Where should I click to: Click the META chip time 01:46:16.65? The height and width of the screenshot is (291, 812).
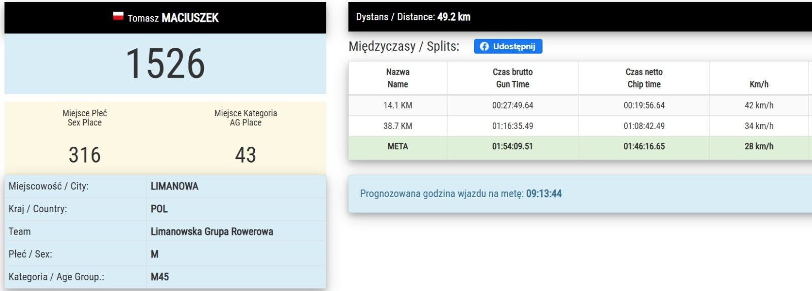tap(644, 146)
